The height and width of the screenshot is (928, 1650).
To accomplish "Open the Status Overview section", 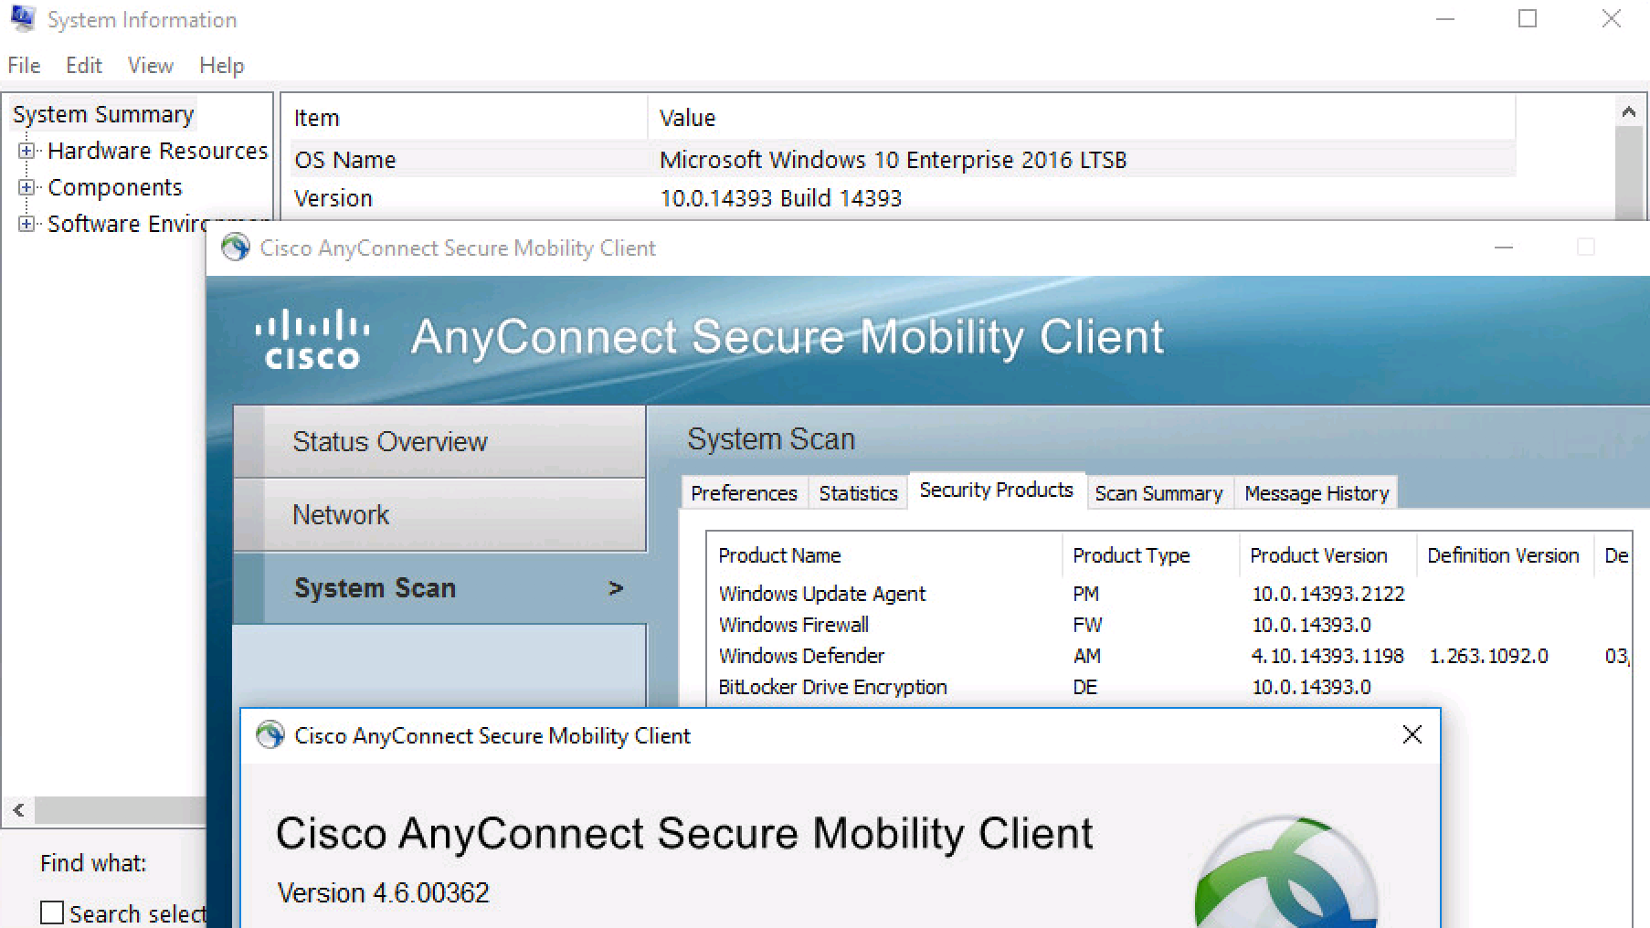I will [x=439, y=441].
